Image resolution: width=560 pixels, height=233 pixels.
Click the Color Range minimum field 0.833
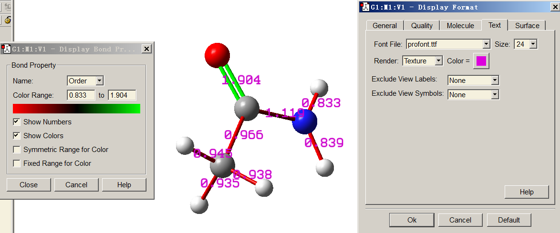(x=81, y=95)
